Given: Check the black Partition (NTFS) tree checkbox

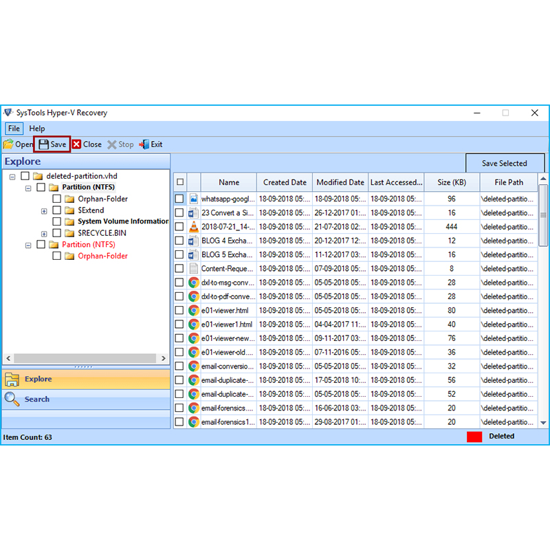Looking at the screenshot, I should click(41, 187).
